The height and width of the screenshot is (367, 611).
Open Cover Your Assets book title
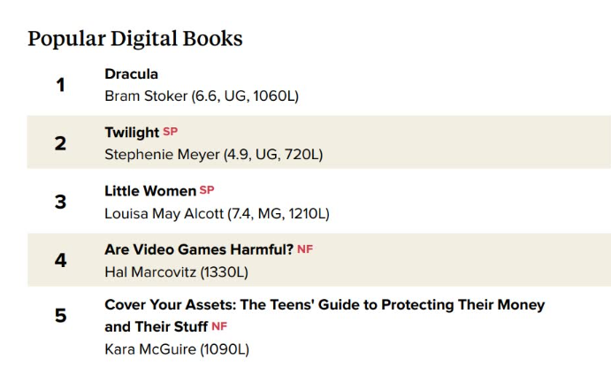click(x=325, y=316)
